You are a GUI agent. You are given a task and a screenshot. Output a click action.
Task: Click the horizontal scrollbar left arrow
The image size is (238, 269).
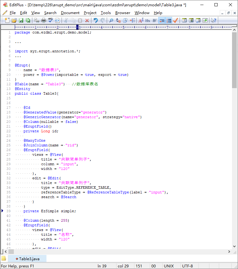6,251
